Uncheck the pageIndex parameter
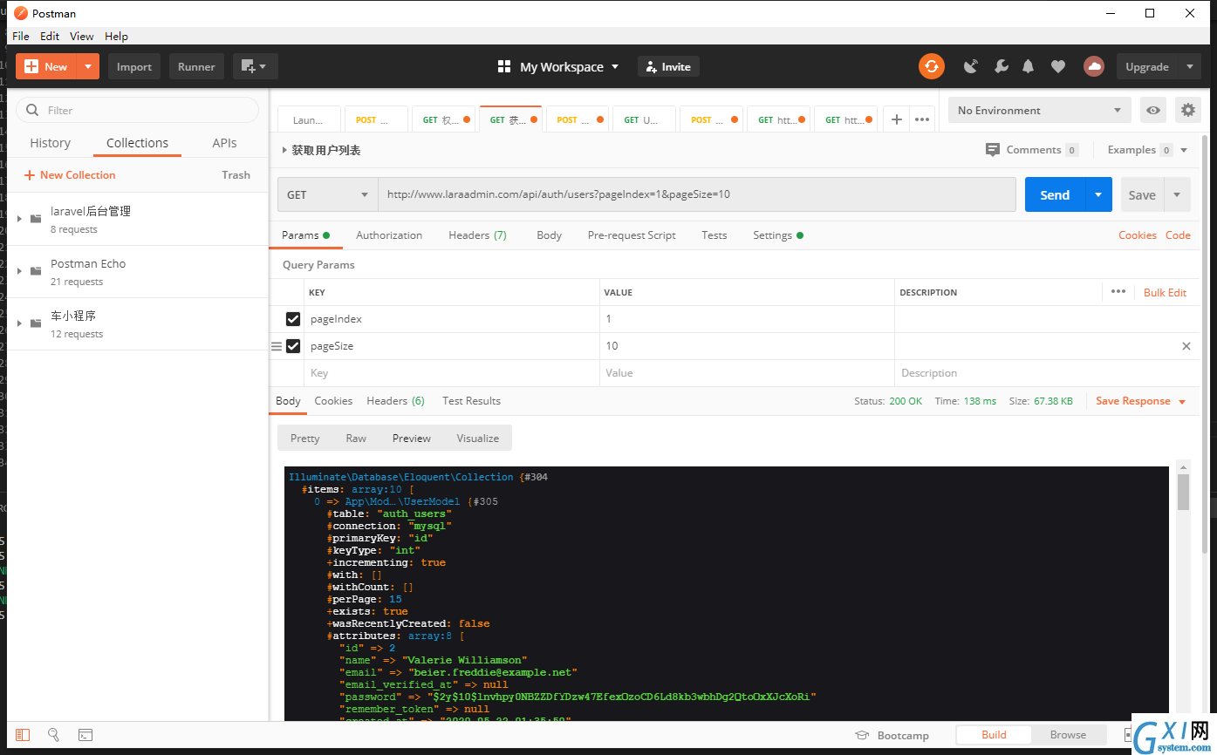Screen dimensions: 1217x755 (293, 319)
